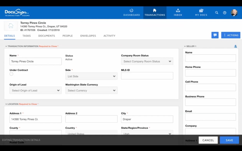Click the search magnifier icon
Viewport: 242px width, 151px height.
click(x=217, y=13)
